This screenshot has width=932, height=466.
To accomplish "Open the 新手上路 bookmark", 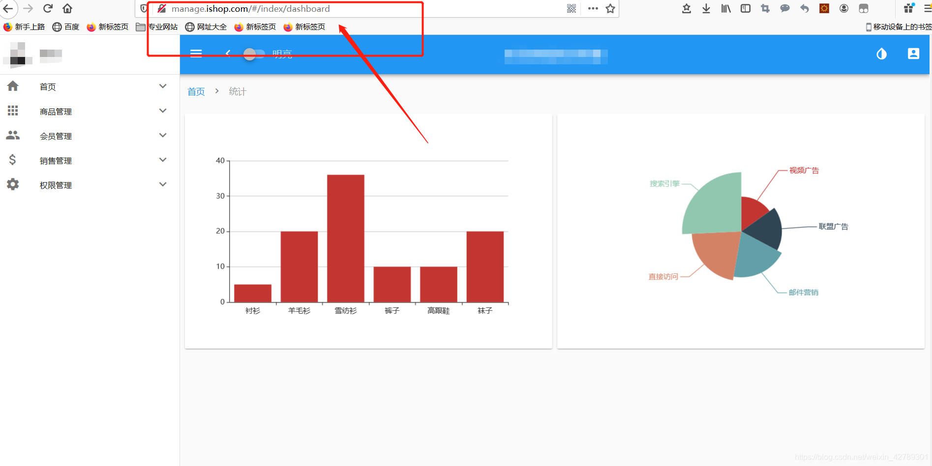I will [24, 27].
